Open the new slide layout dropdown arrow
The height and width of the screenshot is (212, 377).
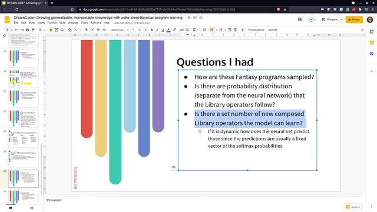(11, 30)
